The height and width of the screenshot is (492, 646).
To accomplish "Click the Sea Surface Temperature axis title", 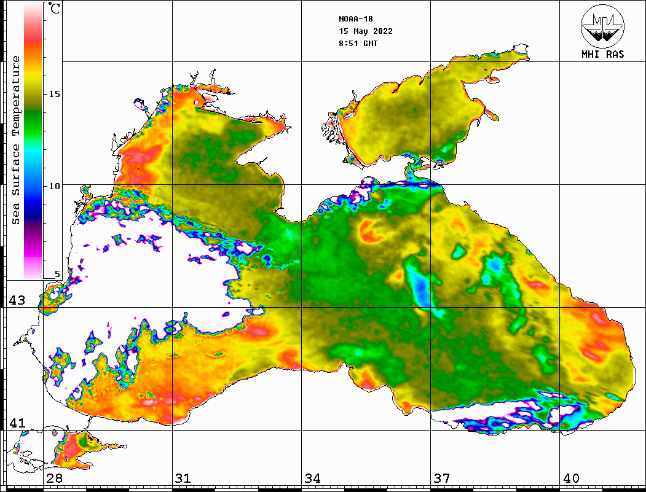I will click(x=15, y=140).
